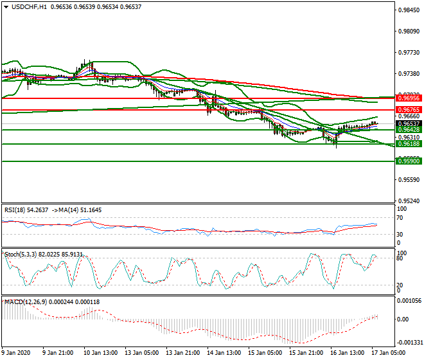Click the 15 Jan 21:00 time label
The width and height of the screenshot is (424, 360).
coord(306,353)
